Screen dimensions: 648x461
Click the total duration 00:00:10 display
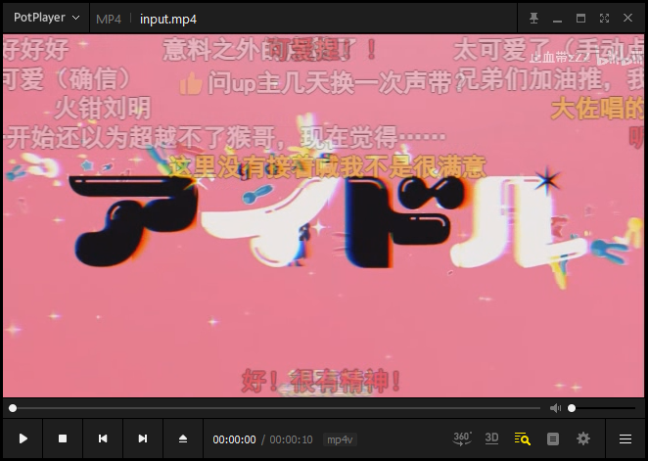[x=291, y=439]
